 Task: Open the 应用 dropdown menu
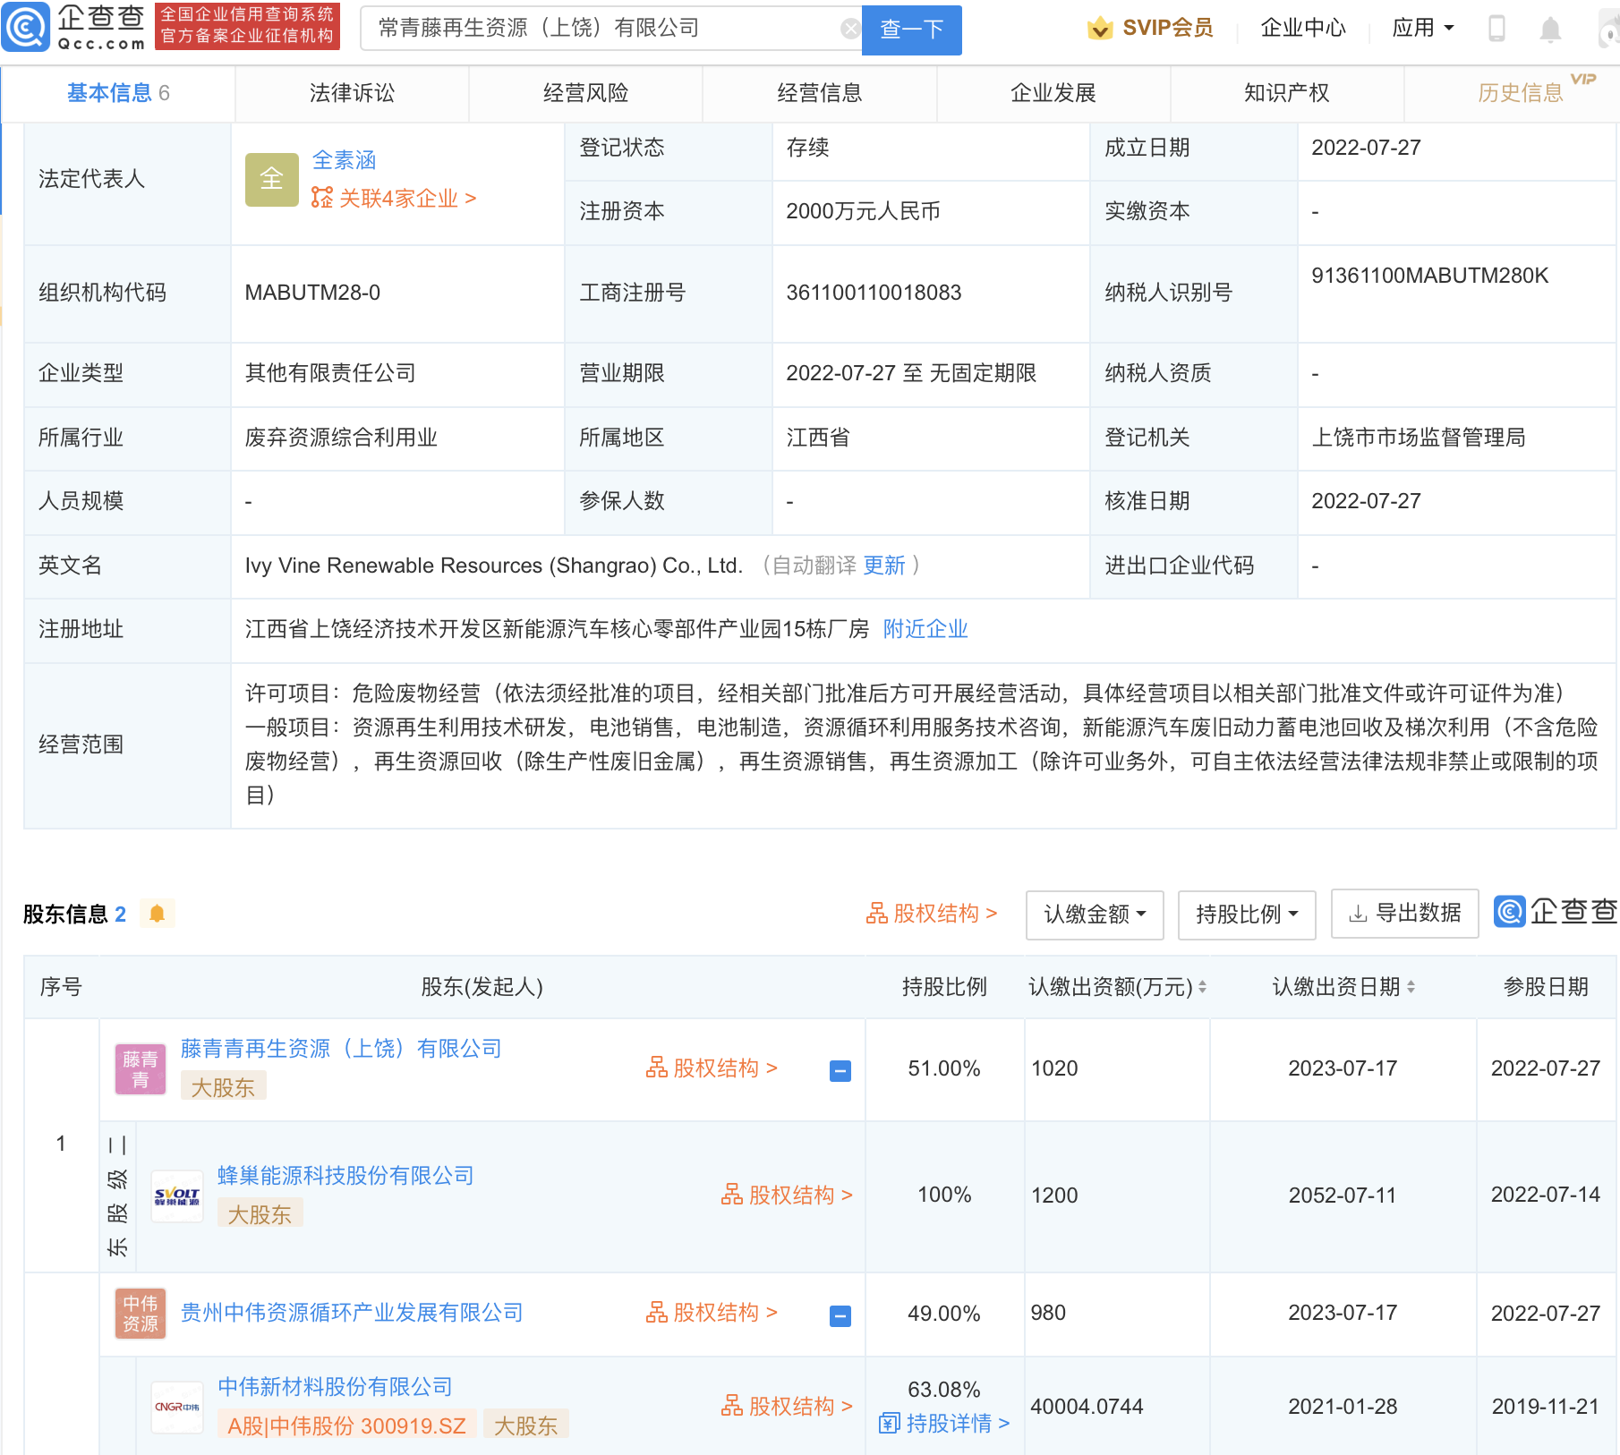(1423, 28)
